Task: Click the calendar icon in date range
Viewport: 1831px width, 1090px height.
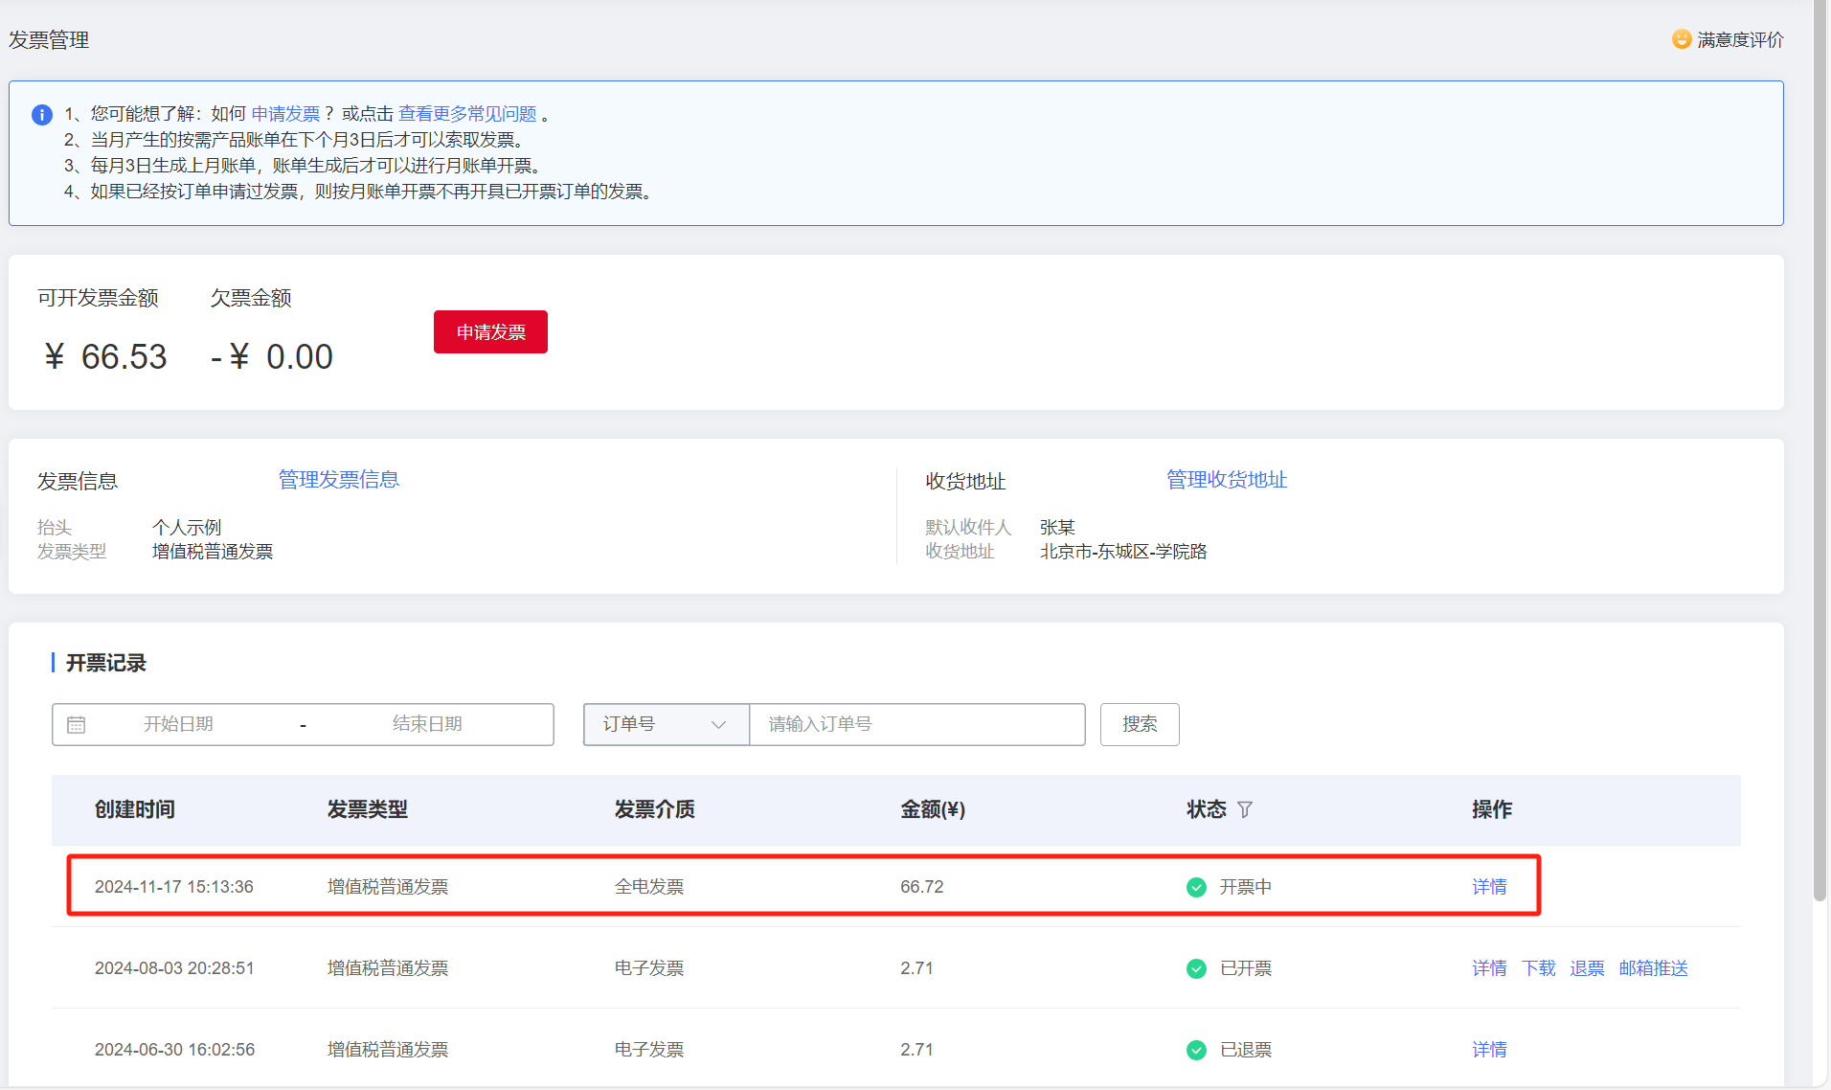Action: pyautogui.click(x=77, y=725)
